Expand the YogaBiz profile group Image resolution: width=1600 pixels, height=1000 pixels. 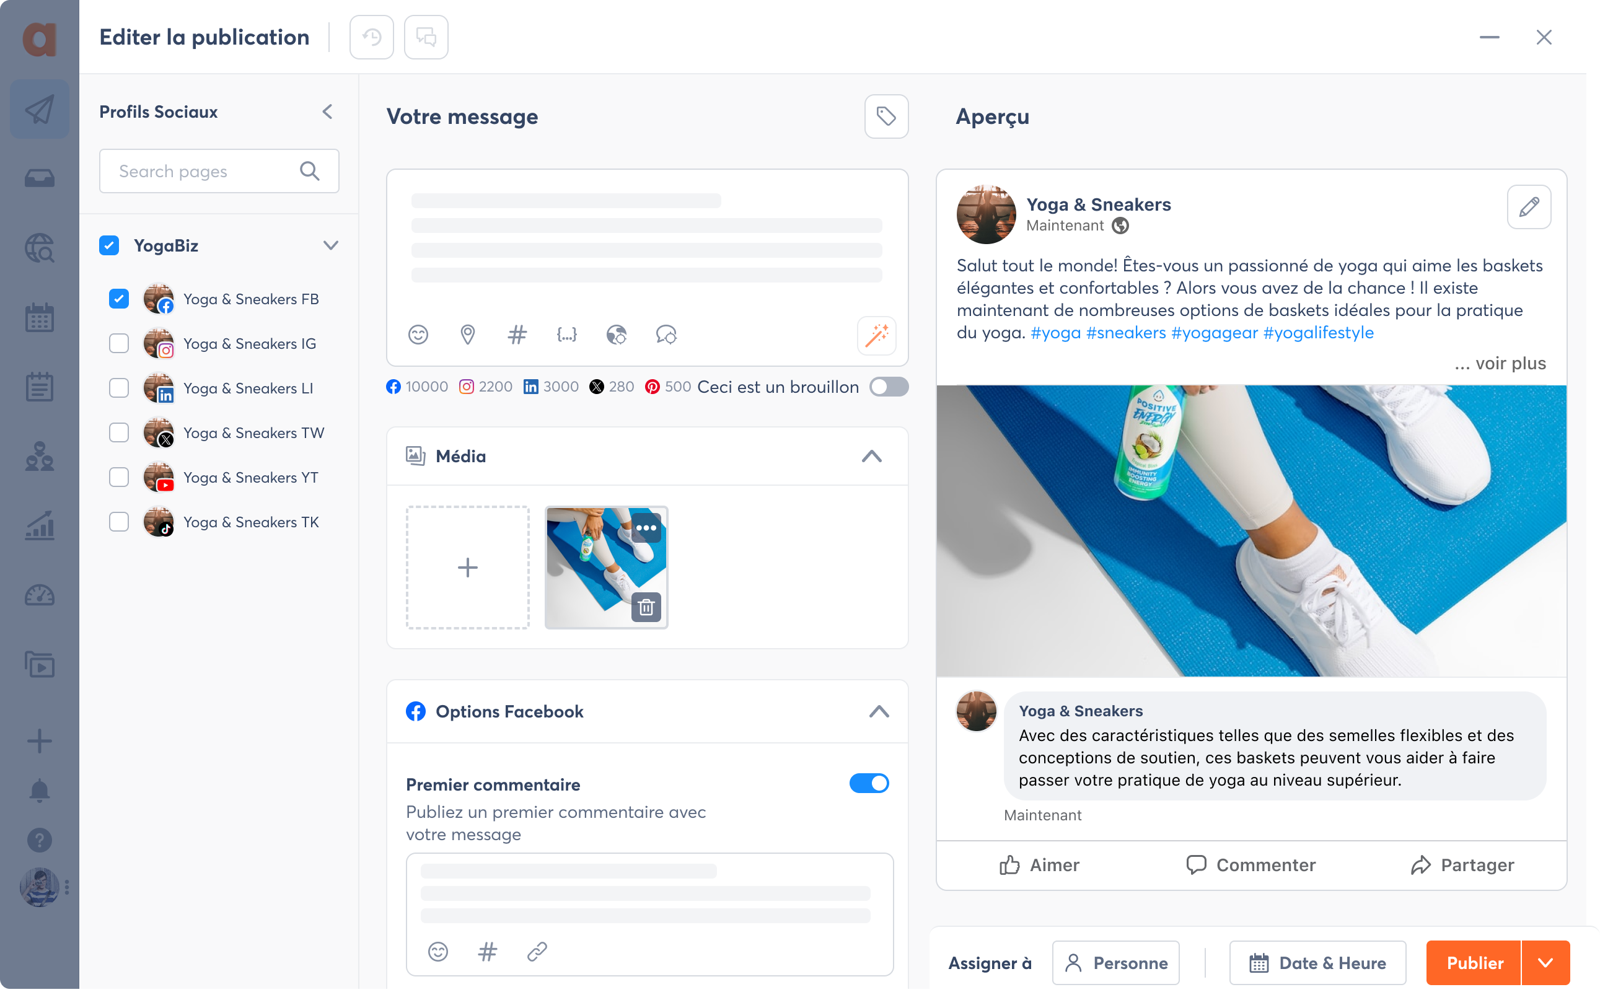(328, 245)
